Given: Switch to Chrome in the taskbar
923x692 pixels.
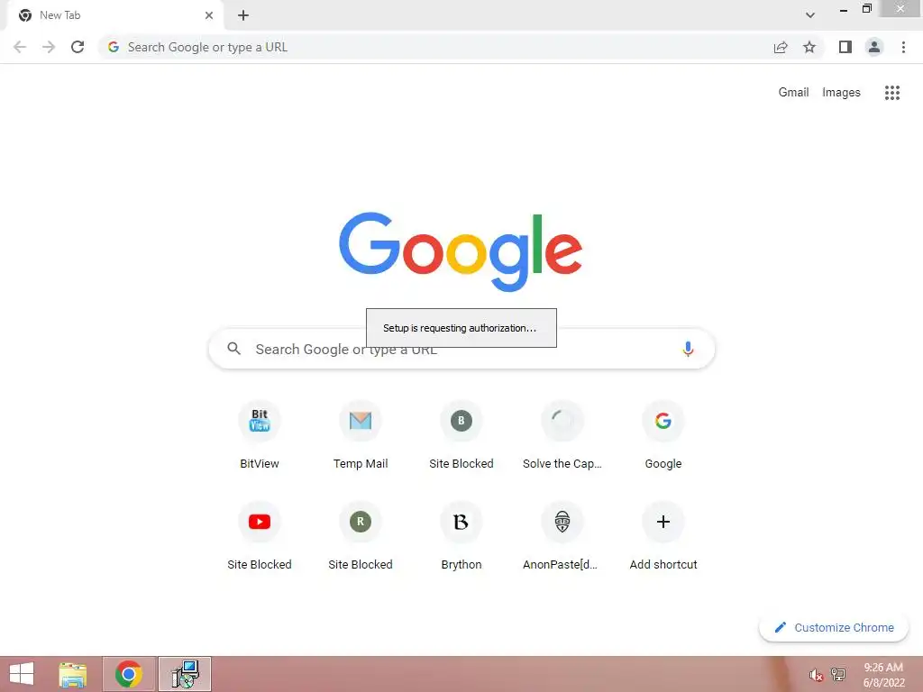Looking at the screenshot, I should click(128, 674).
